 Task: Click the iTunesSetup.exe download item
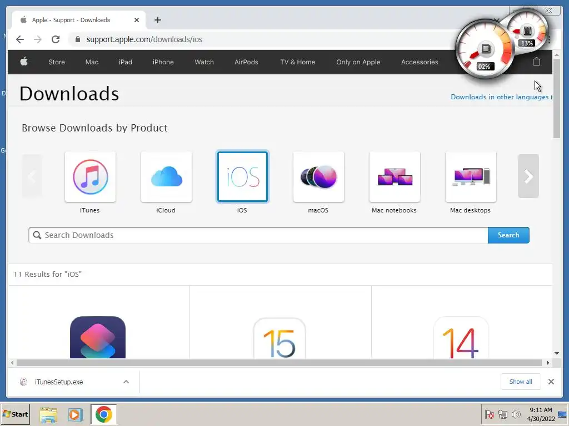[73, 382]
